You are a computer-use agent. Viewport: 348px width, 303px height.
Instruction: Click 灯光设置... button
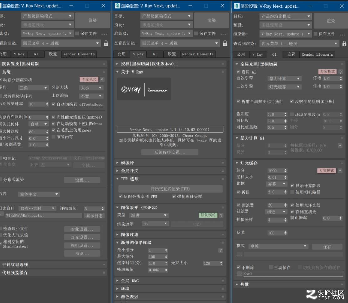point(82,237)
